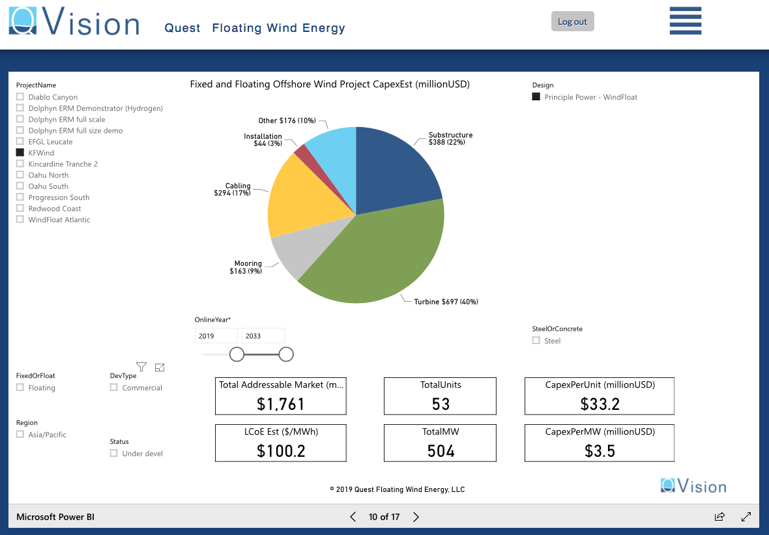Screen dimensions: 769x535
Task: Check the Commercial DevType option
Action: tap(114, 387)
